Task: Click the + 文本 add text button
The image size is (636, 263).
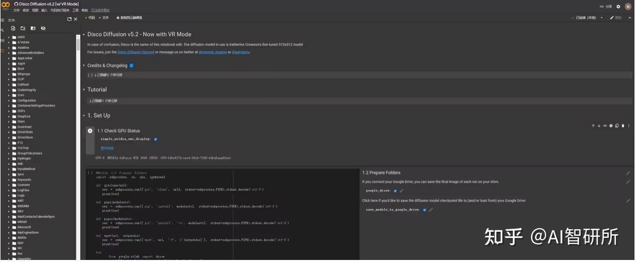Action: coord(103,18)
